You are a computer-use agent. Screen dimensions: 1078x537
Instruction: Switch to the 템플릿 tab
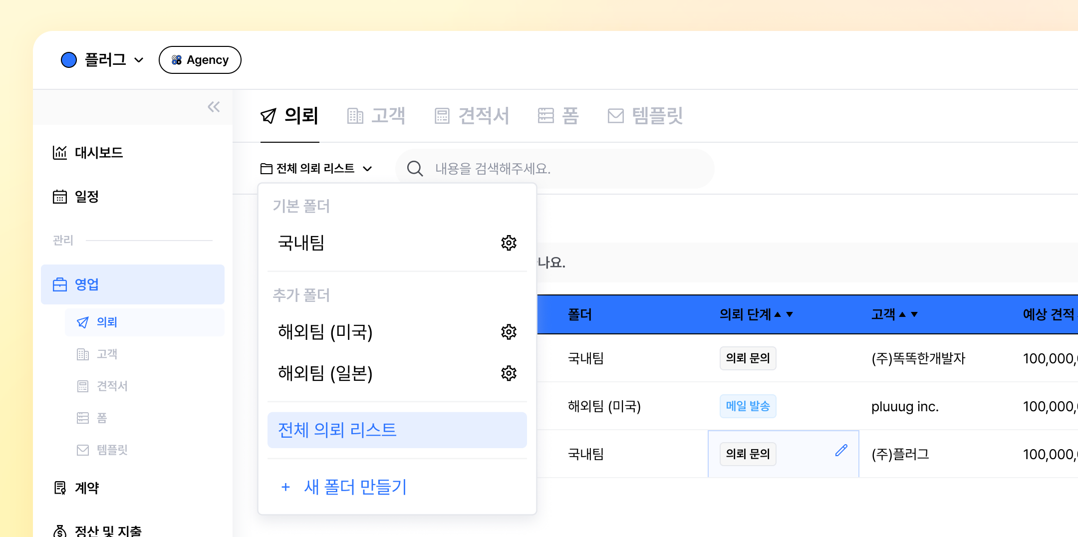click(x=645, y=116)
